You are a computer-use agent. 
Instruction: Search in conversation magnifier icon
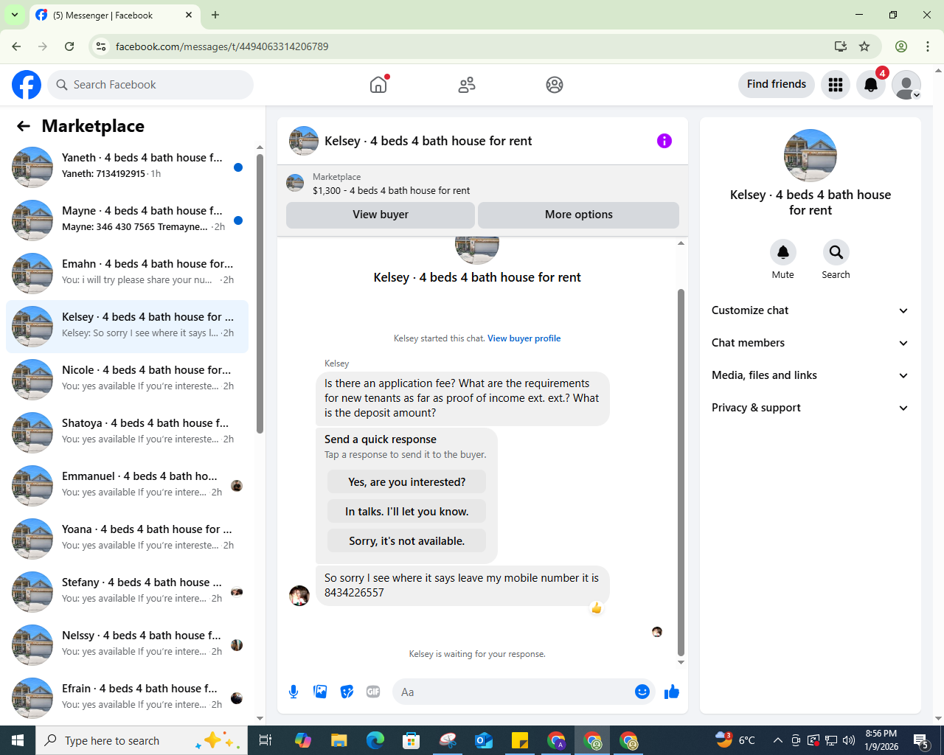[836, 252]
